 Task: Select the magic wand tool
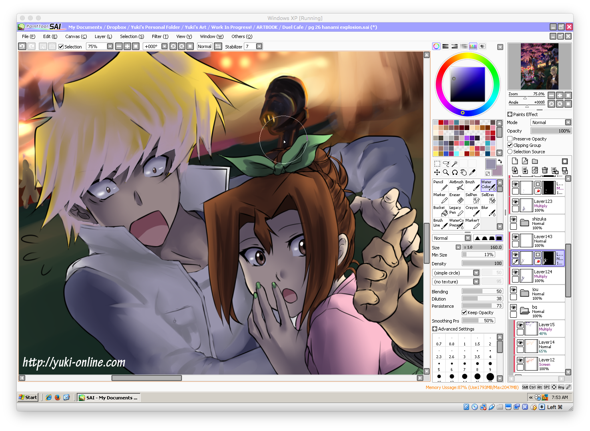[x=455, y=163]
